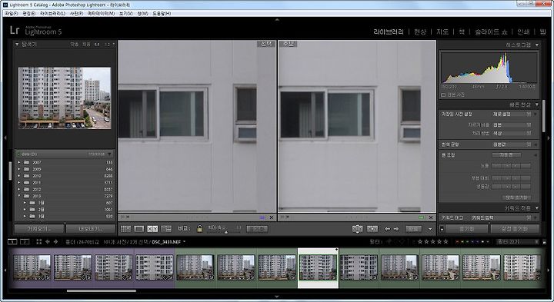Open the treatment dropdown showing 색상
Screen dimensions: 554x302
[x=512, y=134]
